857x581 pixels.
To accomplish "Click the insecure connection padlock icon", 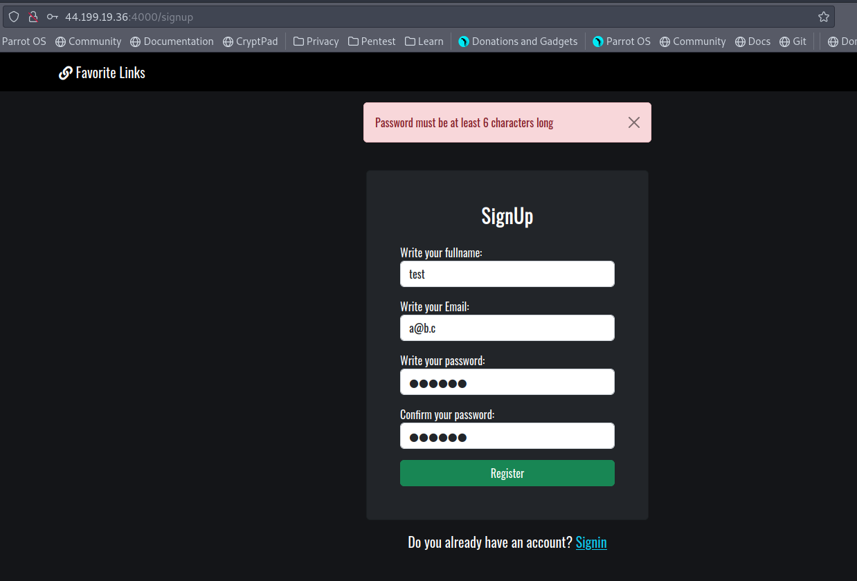I will tap(33, 17).
